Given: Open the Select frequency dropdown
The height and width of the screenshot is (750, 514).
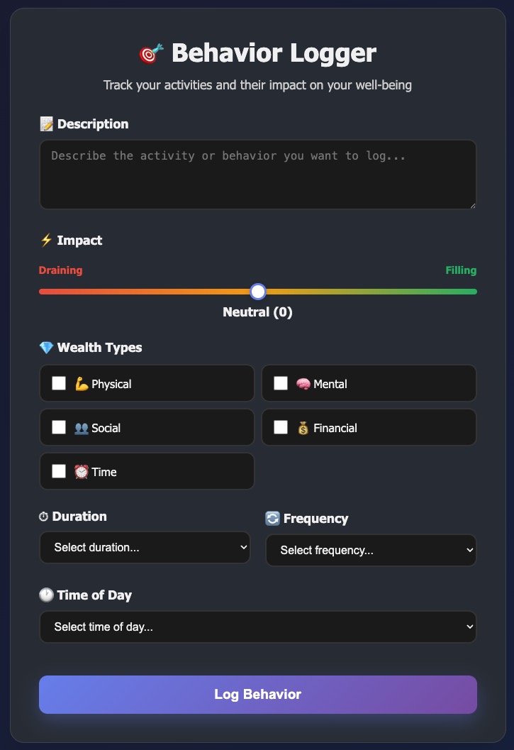Looking at the screenshot, I should pyautogui.click(x=371, y=550).
